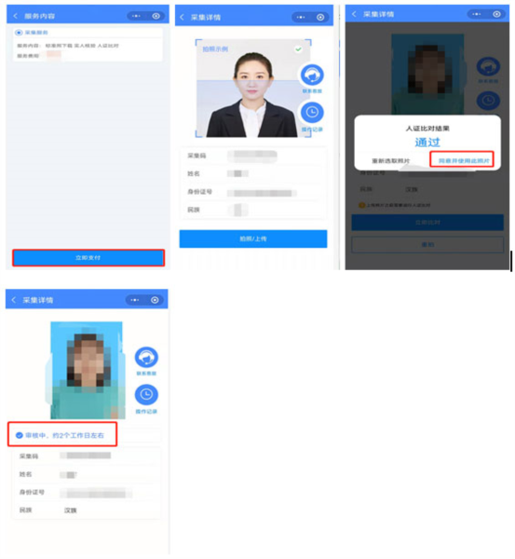
Task: Tap dimmed headset icon behind 人证比对结果 dialog
Action: click(488, 66)
